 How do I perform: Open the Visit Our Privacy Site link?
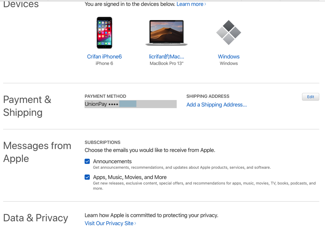(x=109, y=223)
